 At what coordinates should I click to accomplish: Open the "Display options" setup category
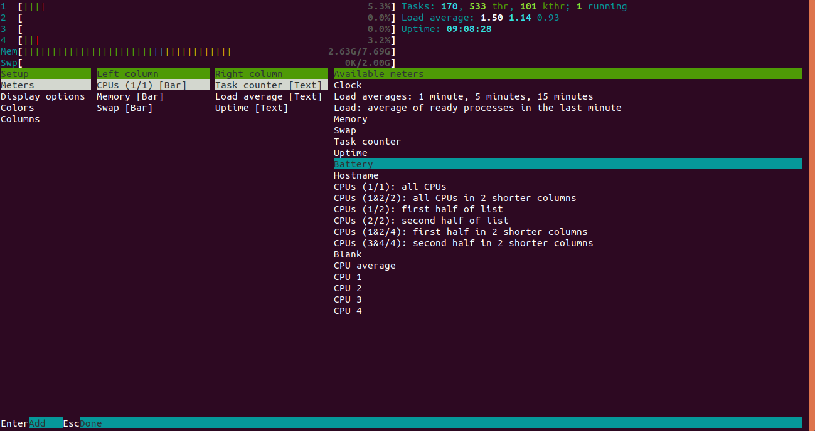(x=43, y=96)
